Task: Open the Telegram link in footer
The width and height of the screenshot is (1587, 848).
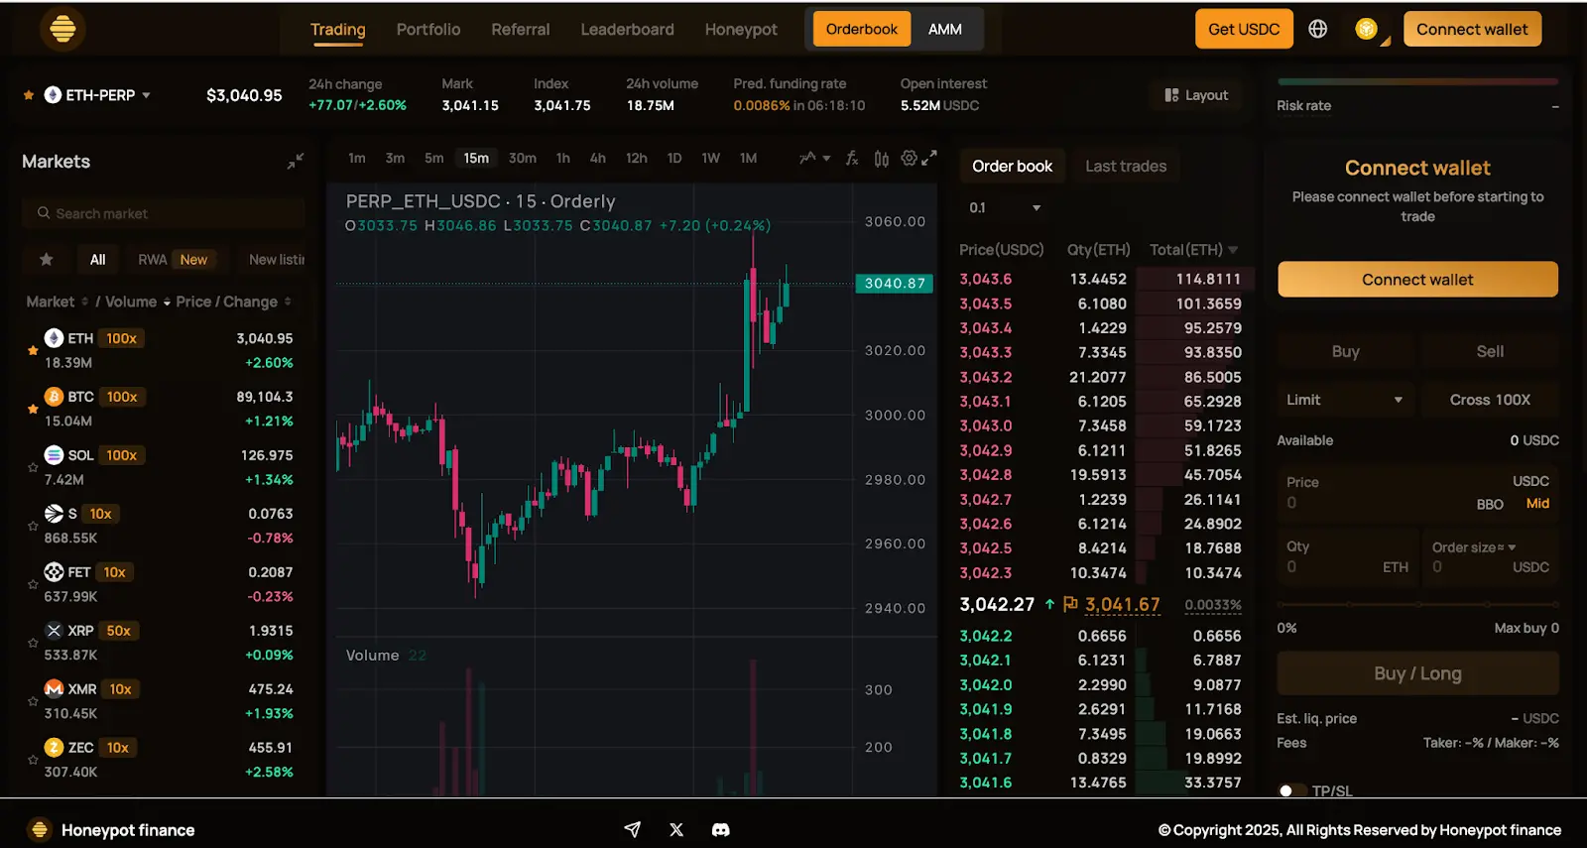Action: pos(632,830)
